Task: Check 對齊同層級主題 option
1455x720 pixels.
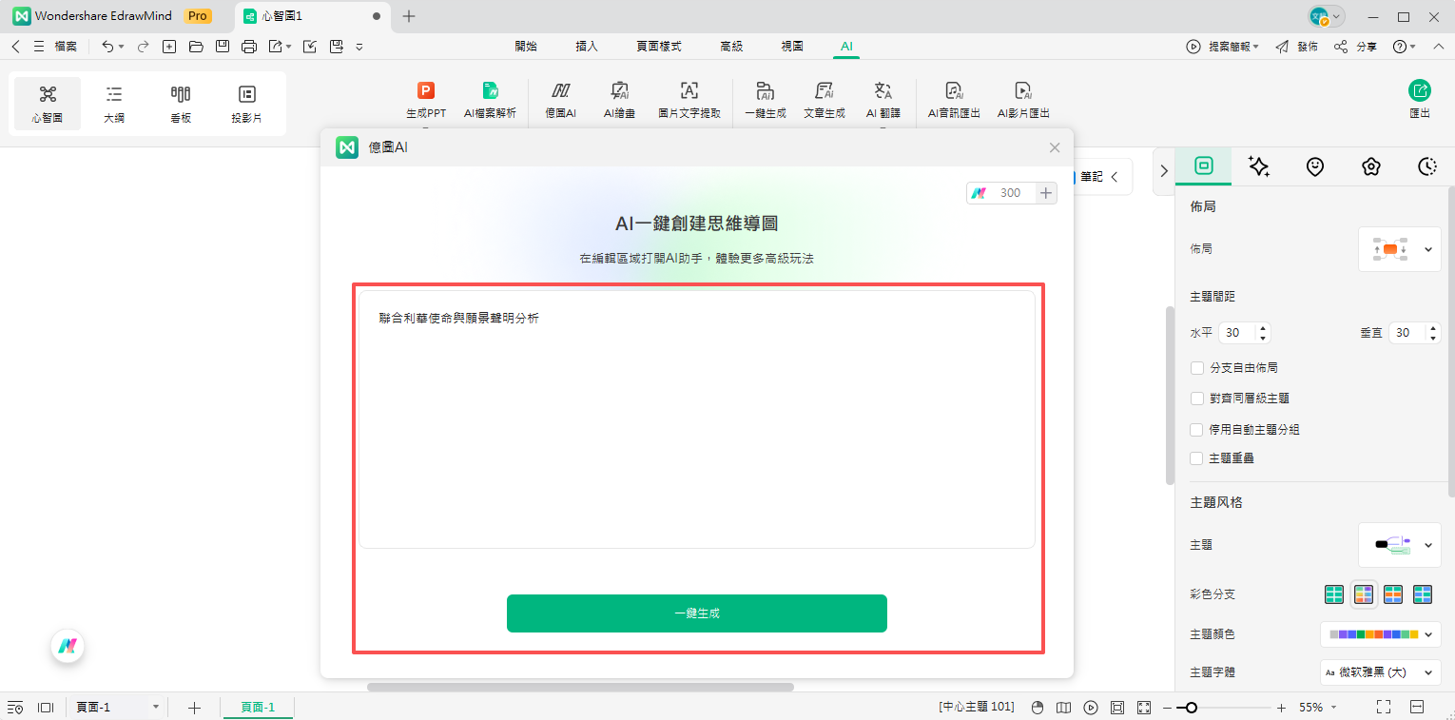Action: 1196,399
